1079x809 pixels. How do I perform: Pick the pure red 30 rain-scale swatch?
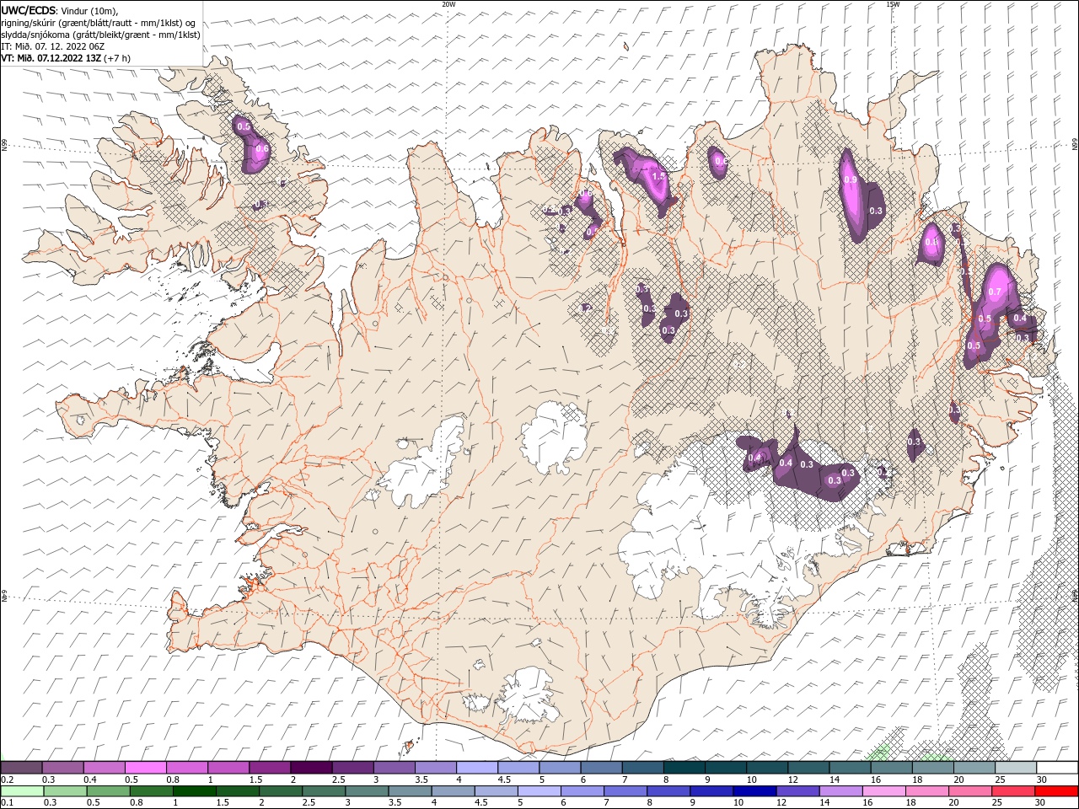1055,791
